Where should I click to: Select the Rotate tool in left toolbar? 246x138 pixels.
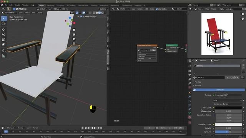click(4, 34)
